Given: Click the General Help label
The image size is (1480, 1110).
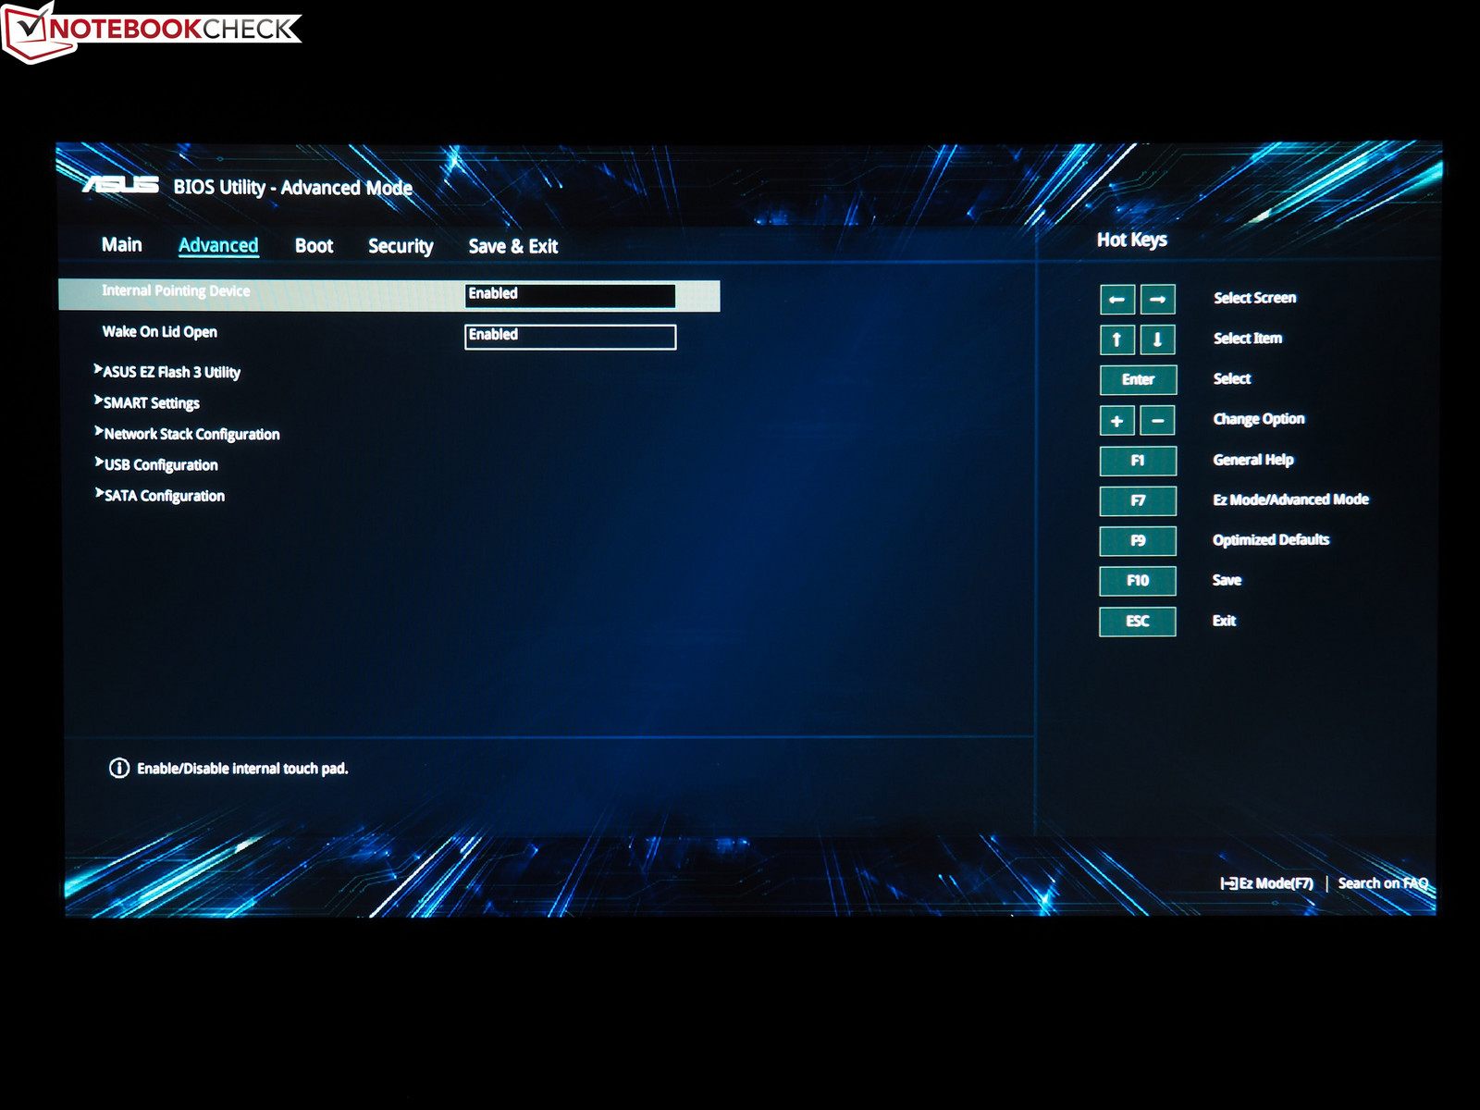Looking at the screenshot, I should point(1253,460).
